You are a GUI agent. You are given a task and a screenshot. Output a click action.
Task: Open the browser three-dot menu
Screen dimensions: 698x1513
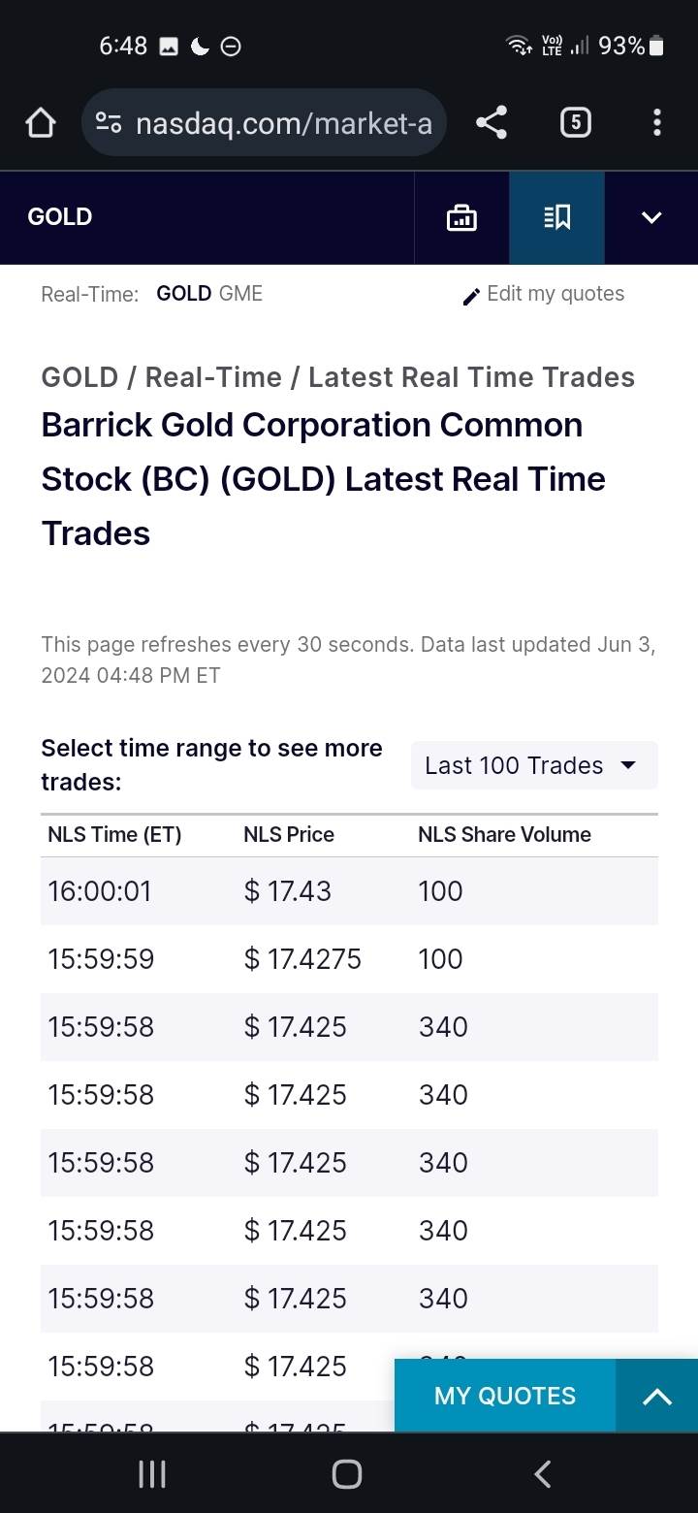[x=656, y=122]
